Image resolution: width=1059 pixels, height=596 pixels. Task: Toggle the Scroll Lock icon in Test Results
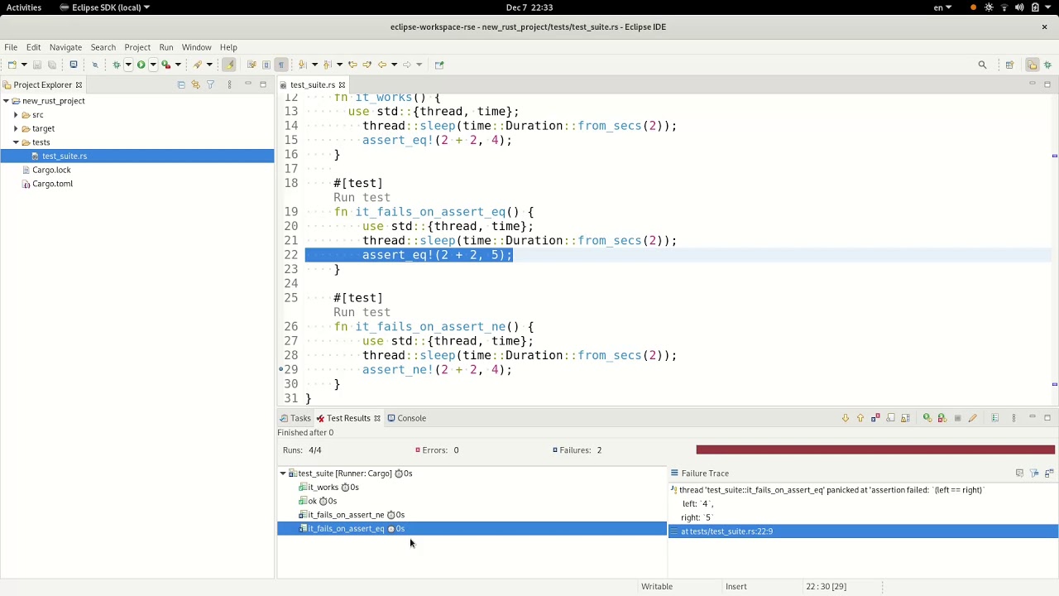[905, 418]
